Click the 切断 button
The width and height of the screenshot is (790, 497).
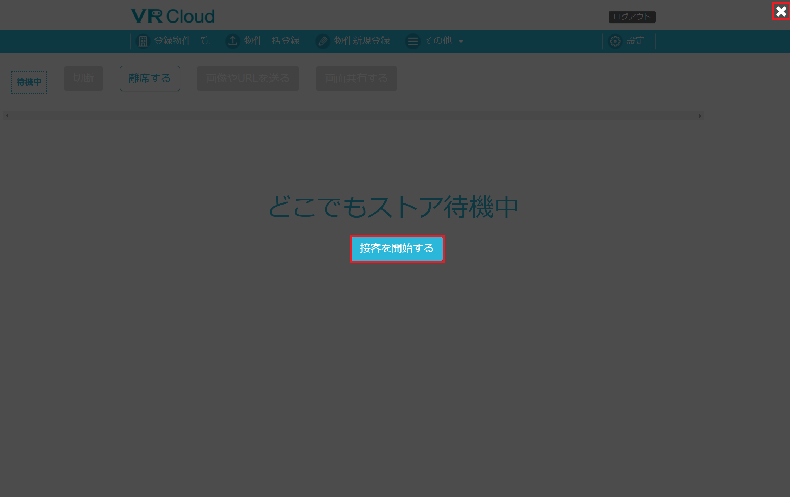coord(83,78)
